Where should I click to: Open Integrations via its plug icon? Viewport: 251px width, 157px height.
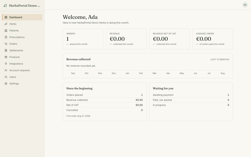click(6, 63)
